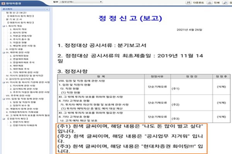
Task: Select tree section Ⅺ. 그 밖에 투자자 보호를 위하여 필요
Action: click(28, 115)
